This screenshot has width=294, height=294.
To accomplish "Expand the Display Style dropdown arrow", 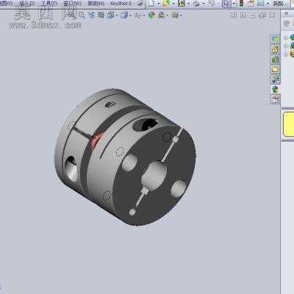I will pyautogui.click(x=131, y=15).
